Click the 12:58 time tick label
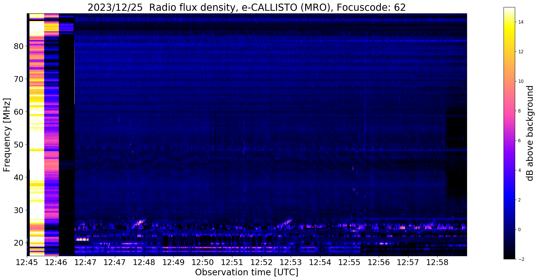 click(437, 262)
